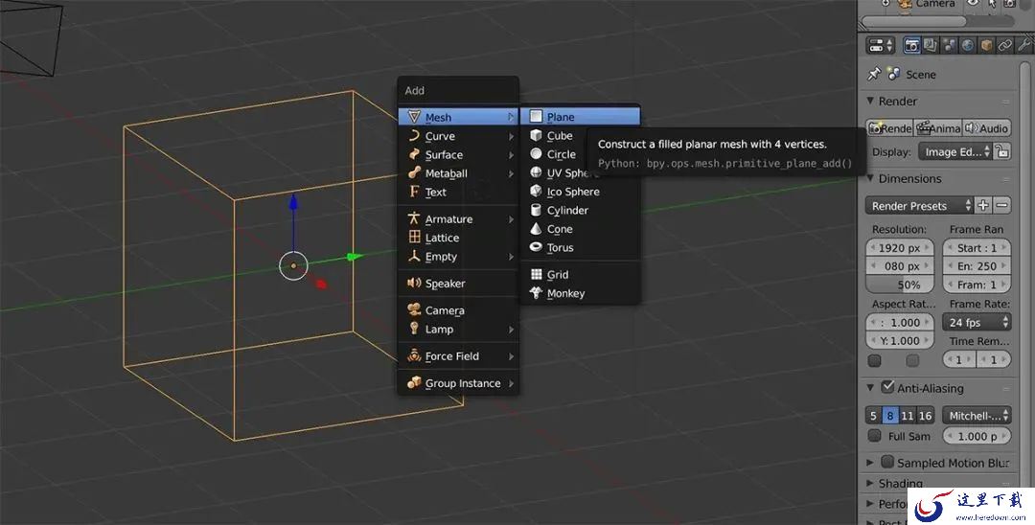Viewport: 1035px width, 525px height.
Task: Click the Lamp bulb icon
Action: [x=415, y=329]
